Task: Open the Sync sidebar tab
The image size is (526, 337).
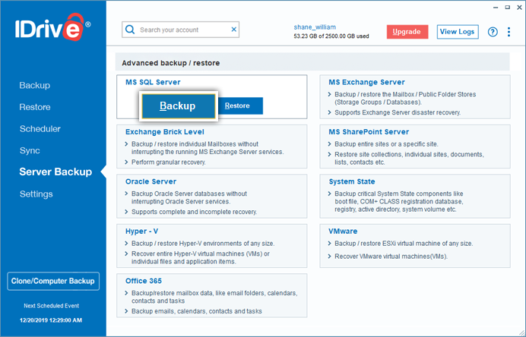Action: (30, 151)
